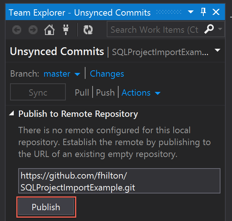Click the Pull link
Screen dimensions: 232x221
[x=82, y=93]
